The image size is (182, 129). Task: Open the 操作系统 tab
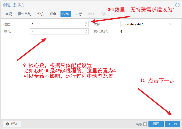24,14
